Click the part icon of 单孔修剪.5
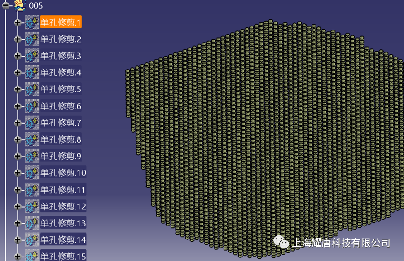This screenshot has width=404, height=261. click(x=32, y=89)
